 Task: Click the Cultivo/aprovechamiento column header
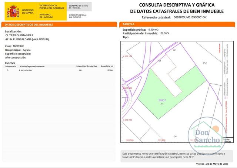tap(32, 67)
